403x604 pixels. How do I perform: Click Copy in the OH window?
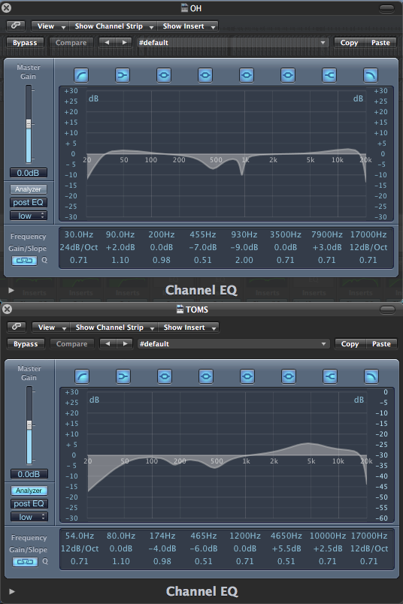(349, 43)
